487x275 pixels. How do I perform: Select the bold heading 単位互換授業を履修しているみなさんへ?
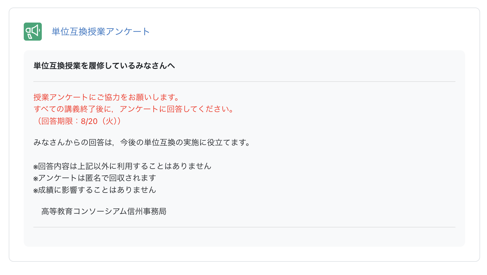coord(104,66)
